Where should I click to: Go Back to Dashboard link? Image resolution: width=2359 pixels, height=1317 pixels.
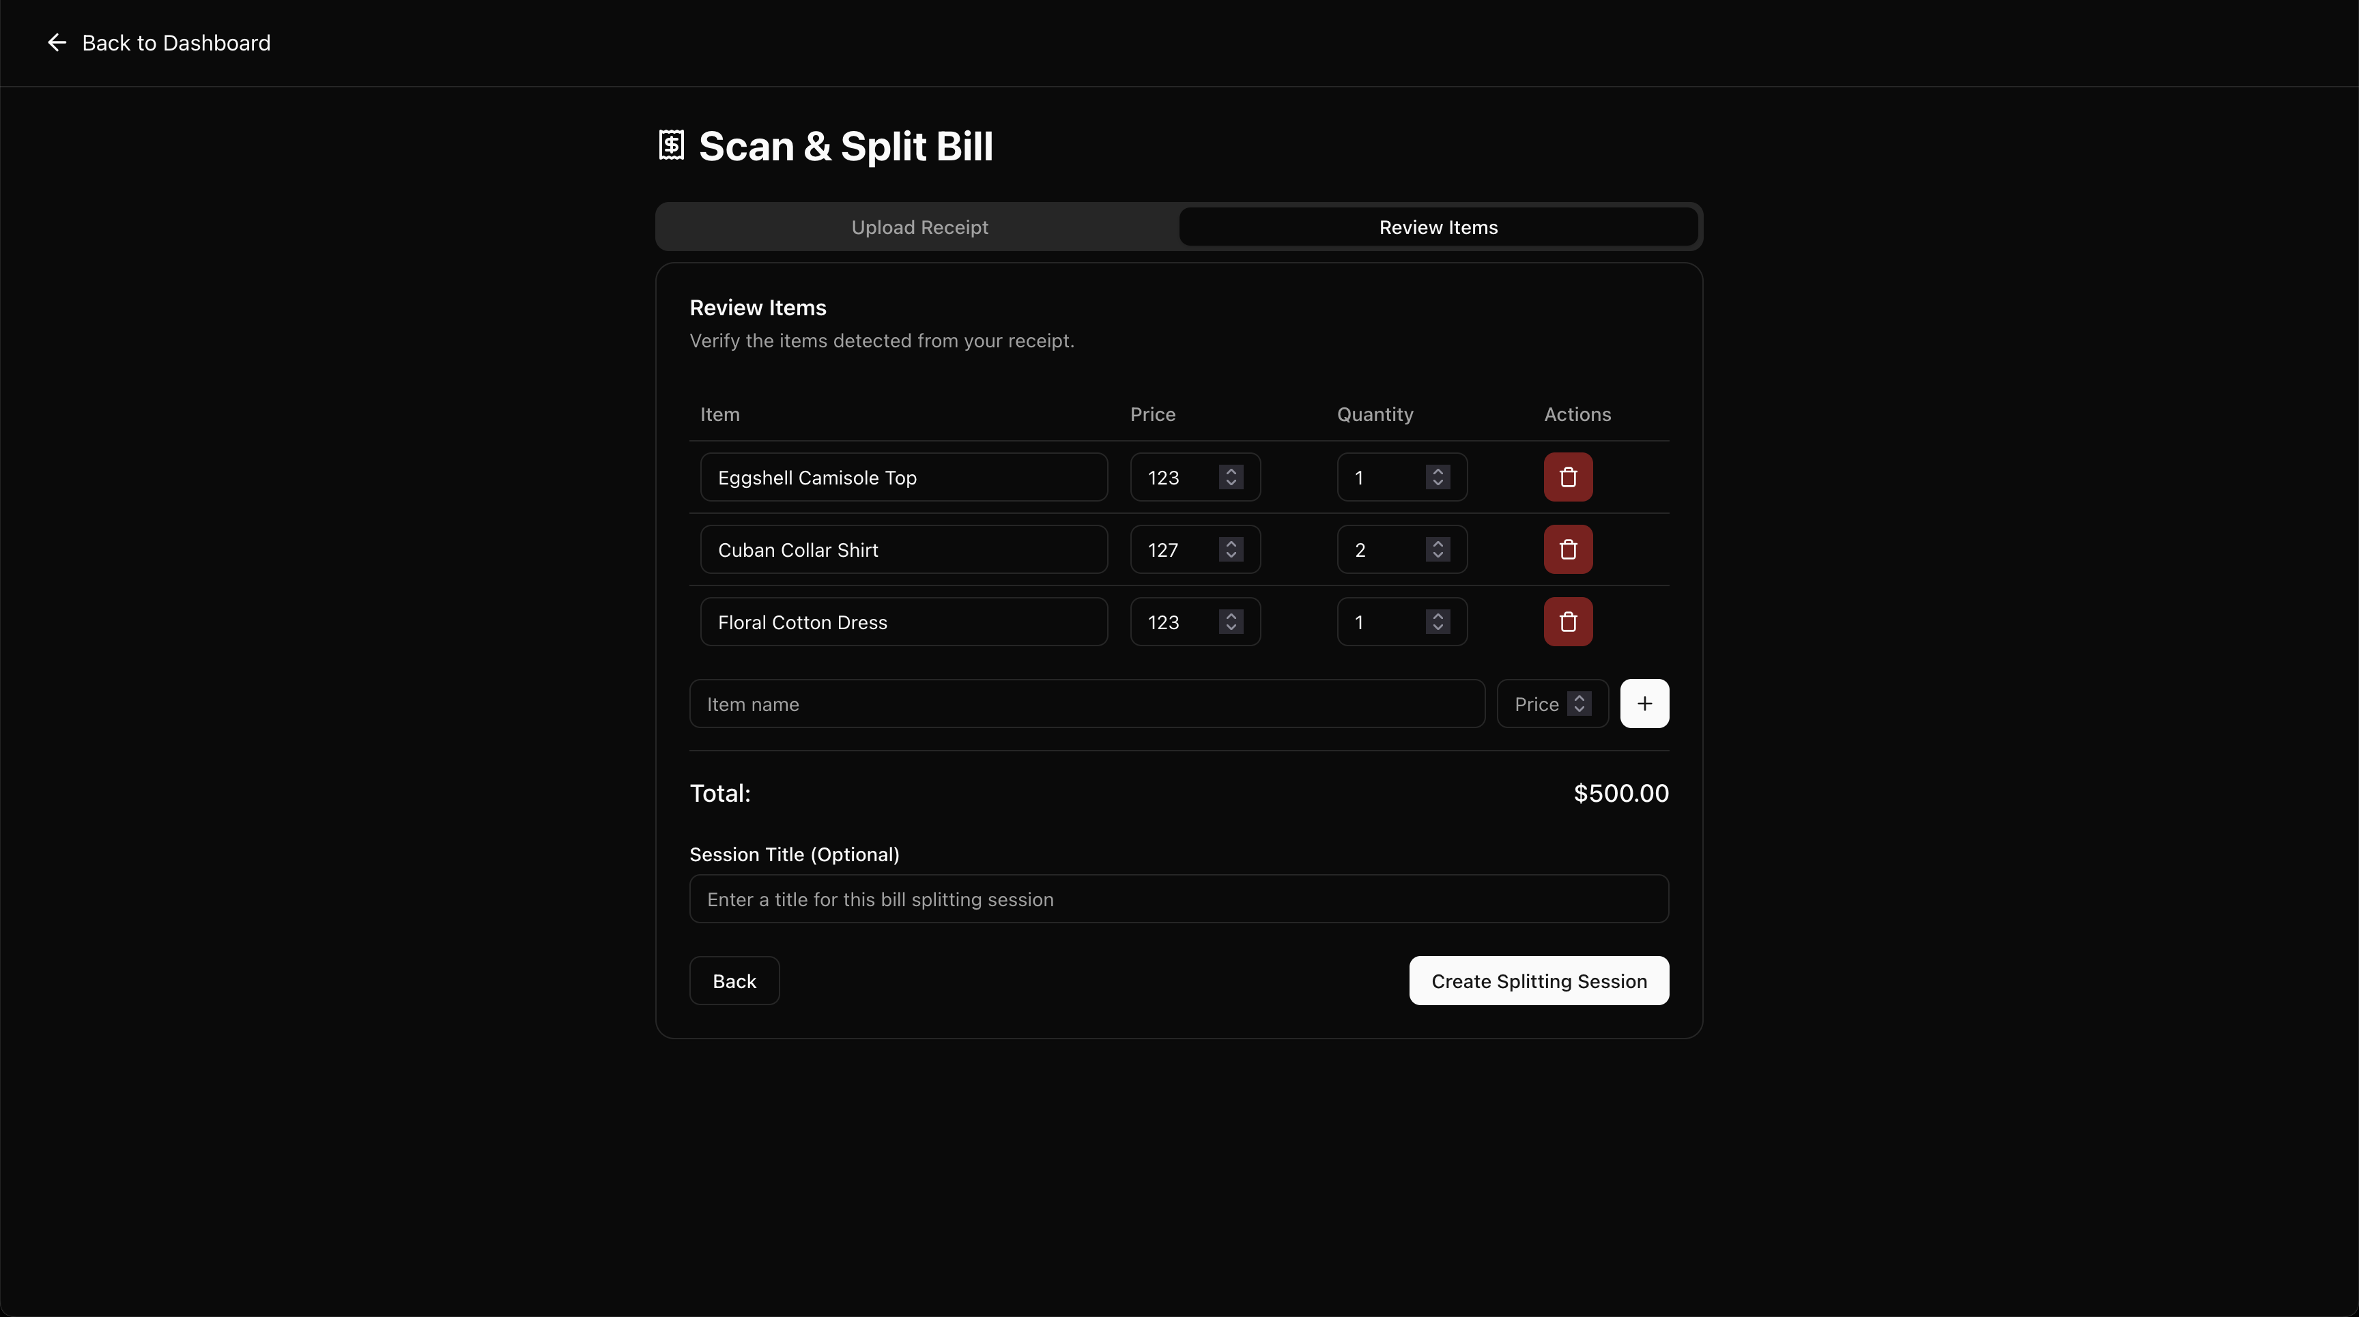(176, 43)
